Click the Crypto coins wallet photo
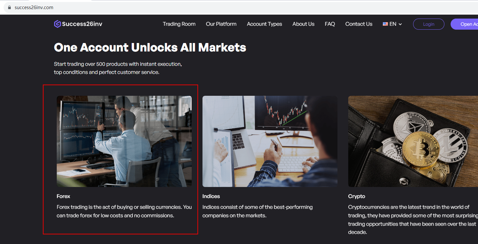This screenshot has width=478, height=244. click(x=413, y=141)
